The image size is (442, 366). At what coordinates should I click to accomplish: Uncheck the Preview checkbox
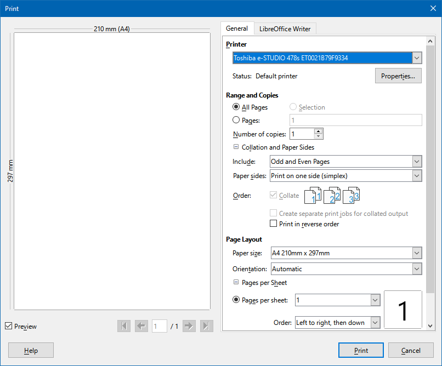click(8, 326)
